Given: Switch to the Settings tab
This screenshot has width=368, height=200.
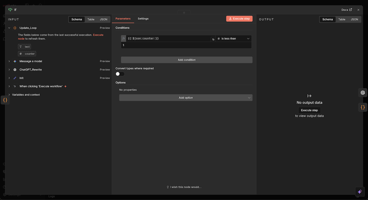Looking at the screenshot, I should coord(143,19).
